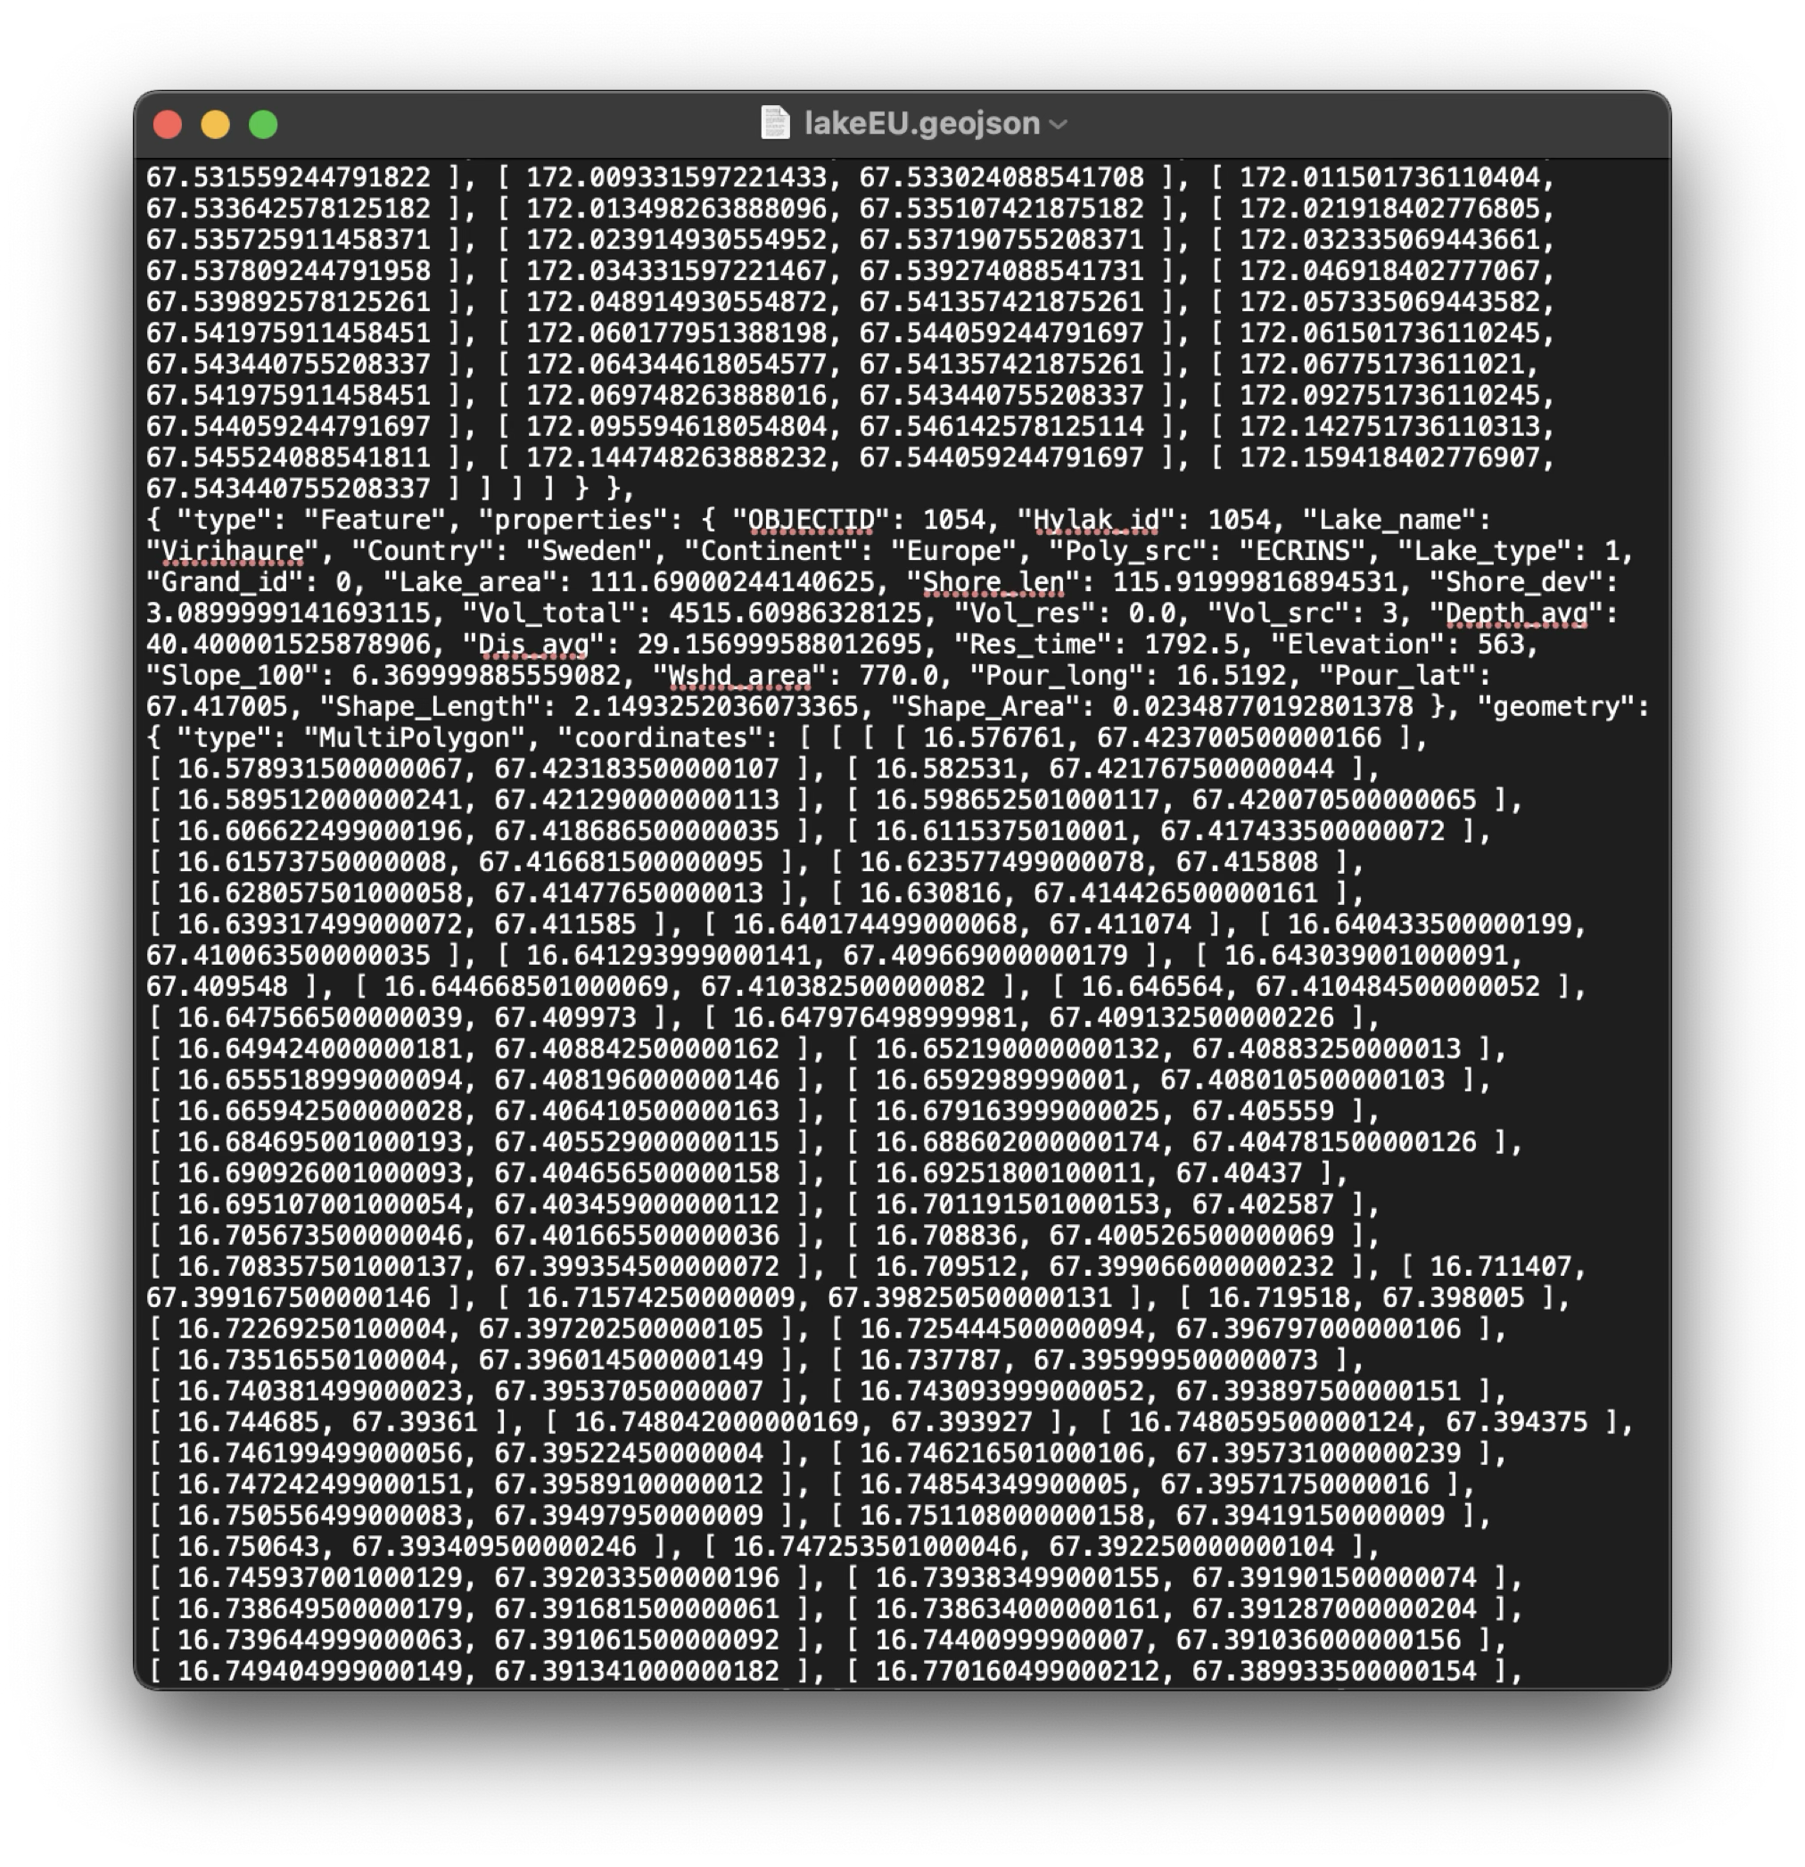1805x1867 pixels.
Task: Click the Shape_Area value 0.02348770192801378
Action: [x=1263, y=707]
